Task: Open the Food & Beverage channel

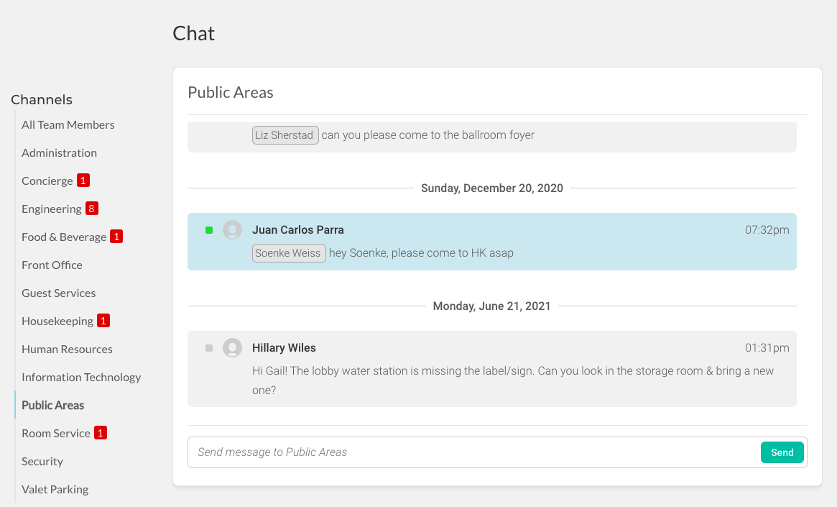Action: [x=64, y=237]
